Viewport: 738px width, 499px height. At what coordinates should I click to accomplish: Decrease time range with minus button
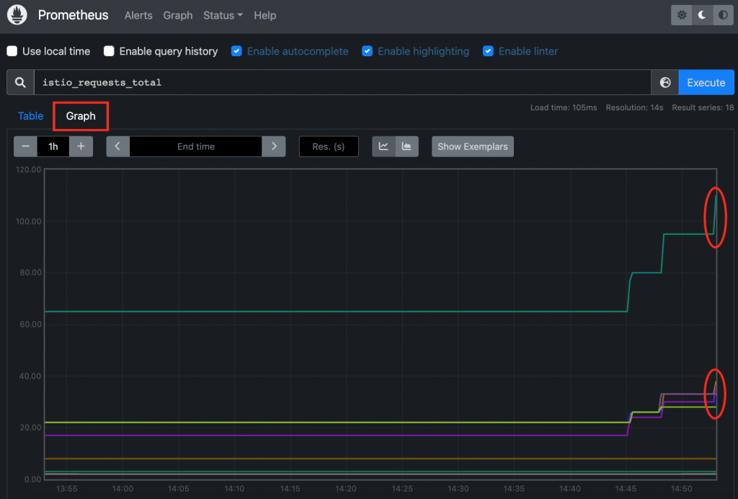point(25,146)
